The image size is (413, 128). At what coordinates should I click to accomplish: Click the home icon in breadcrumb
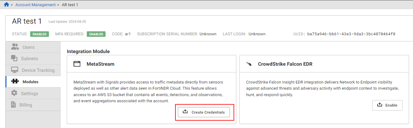pos(6,5)
